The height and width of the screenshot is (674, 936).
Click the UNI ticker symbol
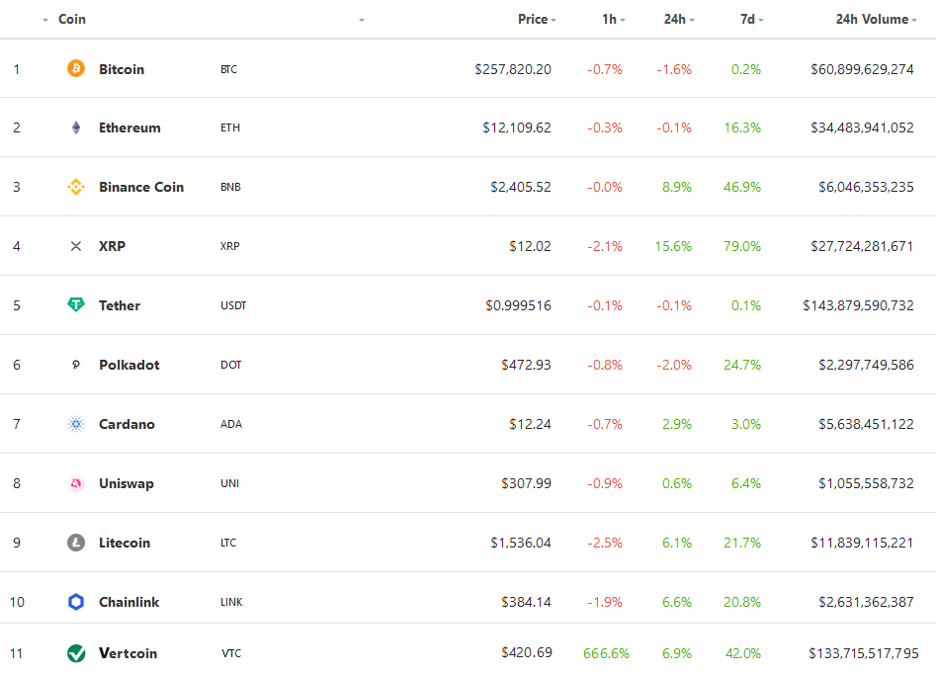230,483
